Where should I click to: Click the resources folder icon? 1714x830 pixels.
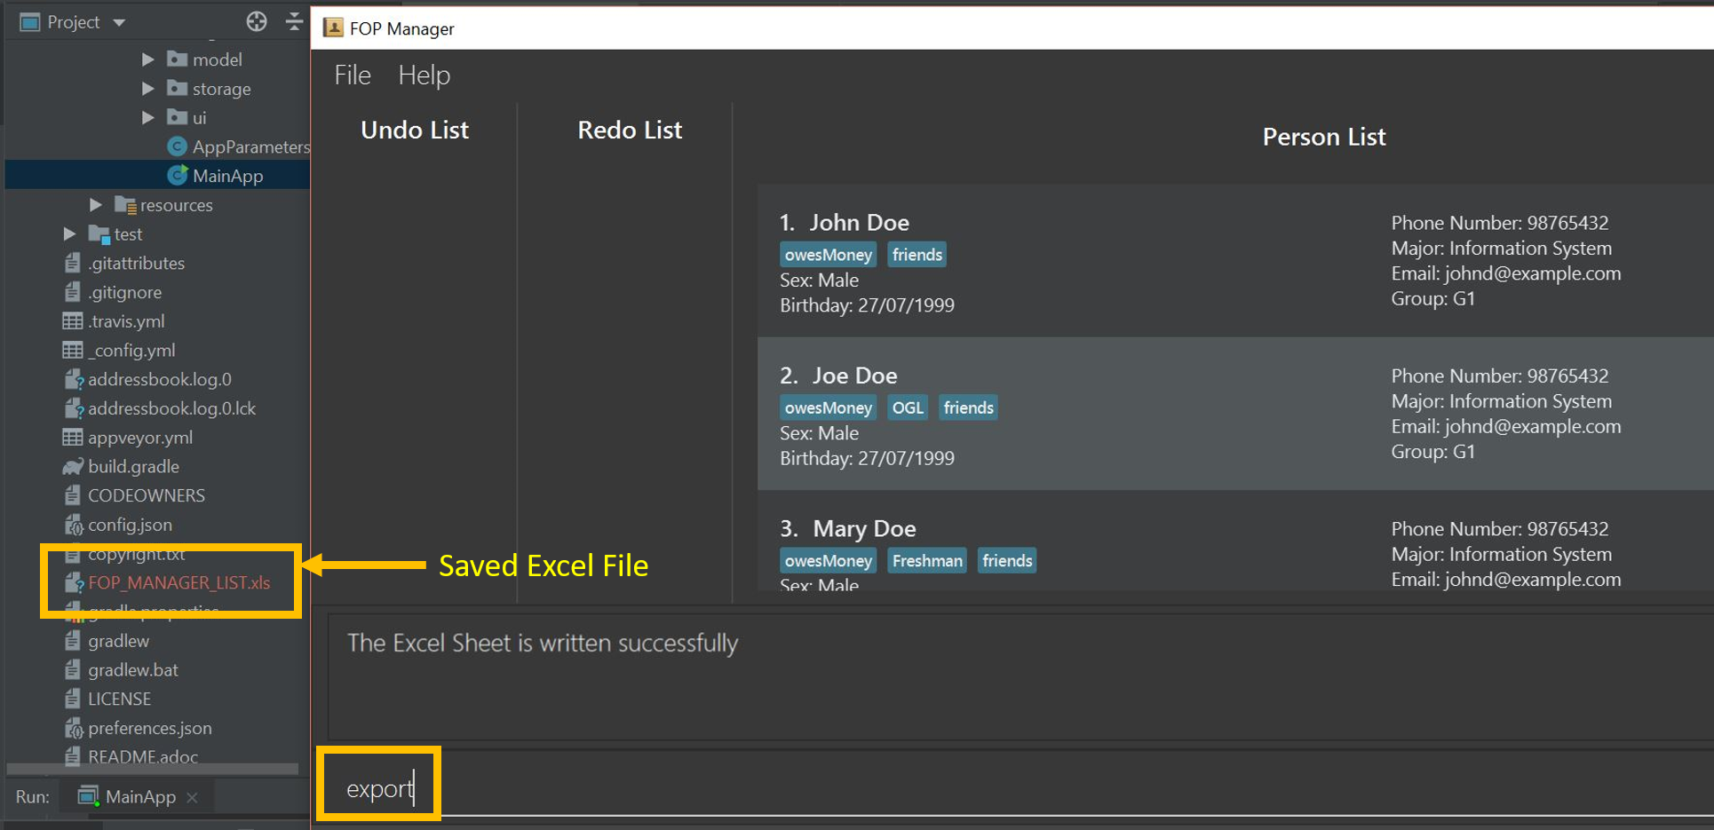click(125, 205)
